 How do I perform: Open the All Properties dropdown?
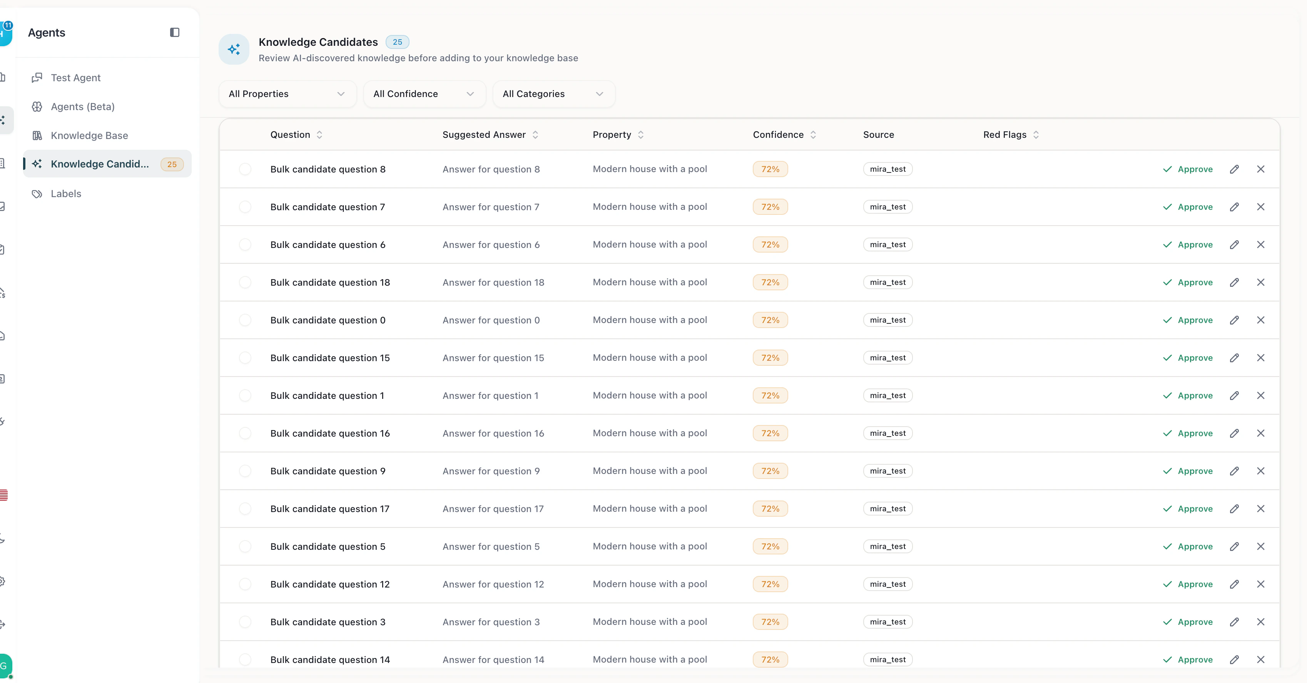tap(287, 94)
